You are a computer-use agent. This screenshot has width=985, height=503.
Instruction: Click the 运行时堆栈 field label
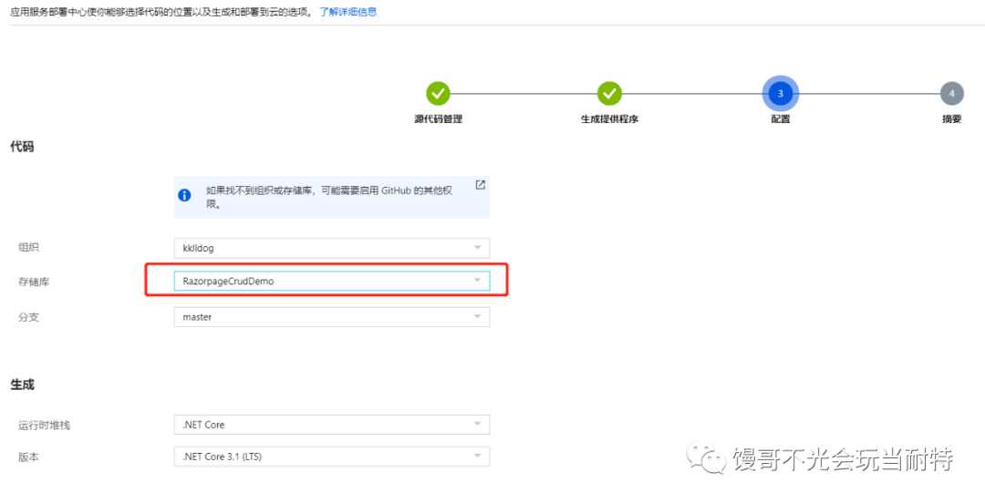pos(45,426)
